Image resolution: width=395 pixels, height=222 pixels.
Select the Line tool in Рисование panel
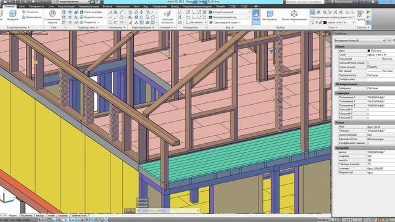(x=115, y=17)
